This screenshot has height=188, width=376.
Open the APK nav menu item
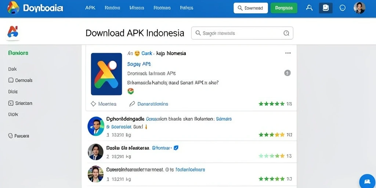tap(90, 8)
